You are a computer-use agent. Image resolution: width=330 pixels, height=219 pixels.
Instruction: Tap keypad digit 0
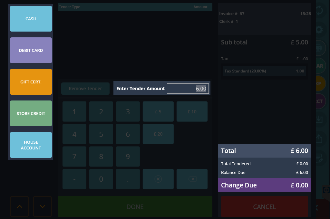click(101, 179)
